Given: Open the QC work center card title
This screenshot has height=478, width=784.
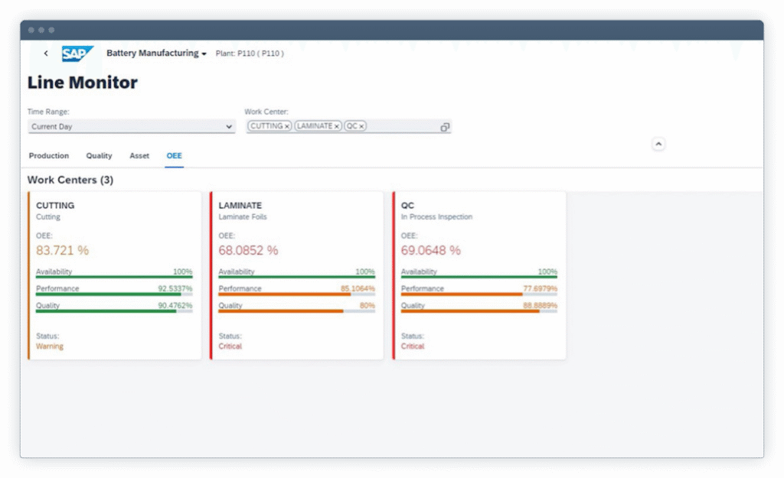Looking at the screenshot, I should 407,206.
